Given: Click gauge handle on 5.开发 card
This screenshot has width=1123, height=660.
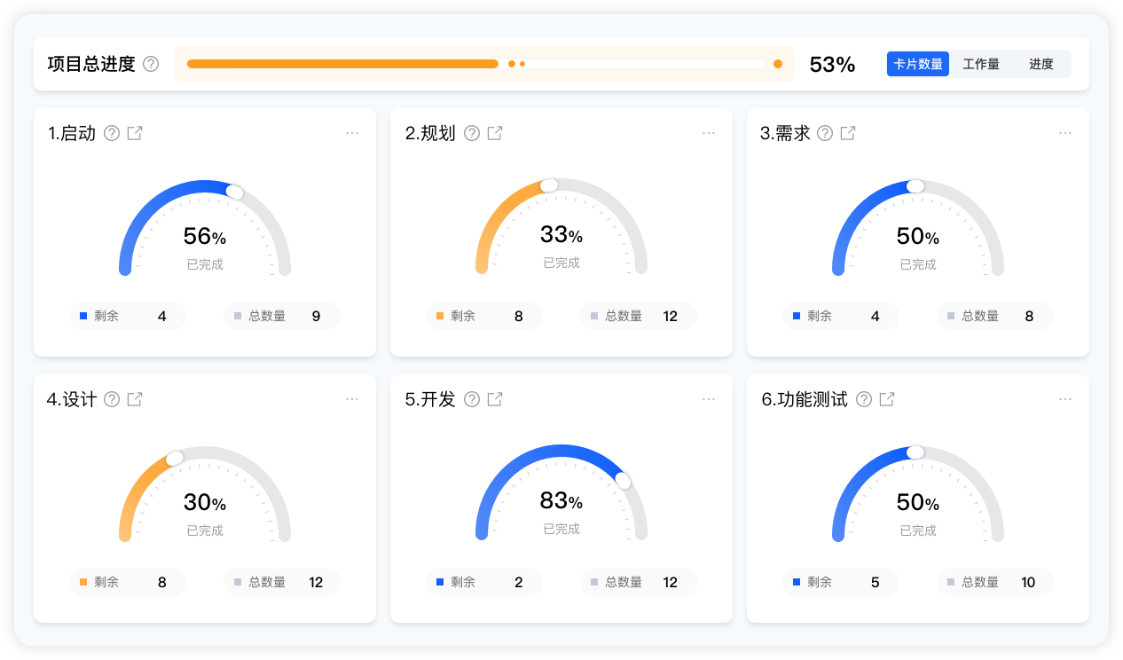Looking at the screenshot, I should (623, 481).
